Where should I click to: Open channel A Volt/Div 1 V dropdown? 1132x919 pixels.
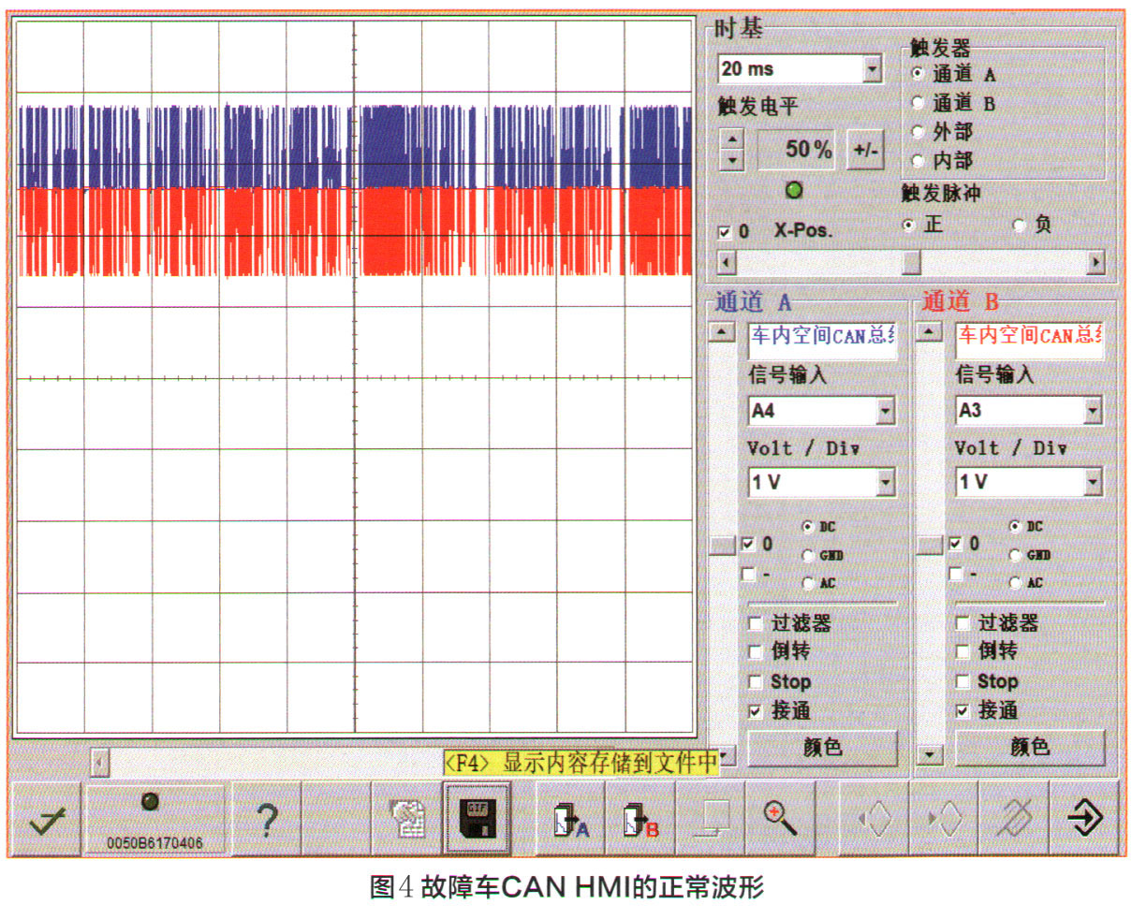tap(886, 482)
